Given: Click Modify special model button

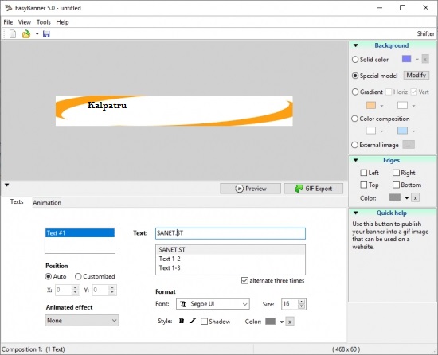Looking at the screenshot, I should 416,76.
